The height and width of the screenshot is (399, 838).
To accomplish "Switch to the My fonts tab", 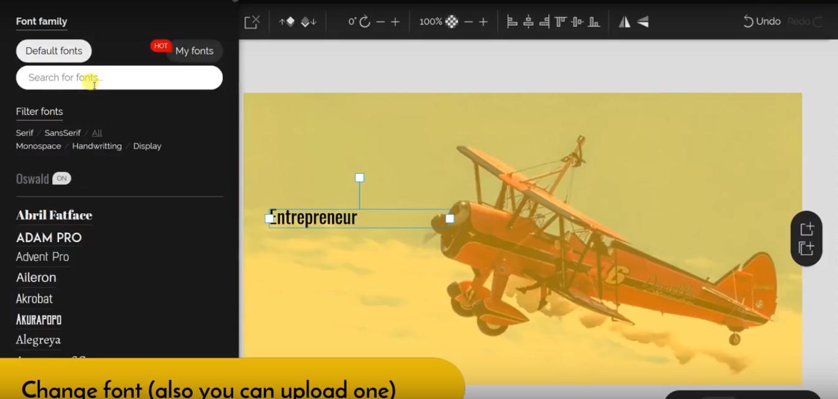I will [x=194, y=51].
